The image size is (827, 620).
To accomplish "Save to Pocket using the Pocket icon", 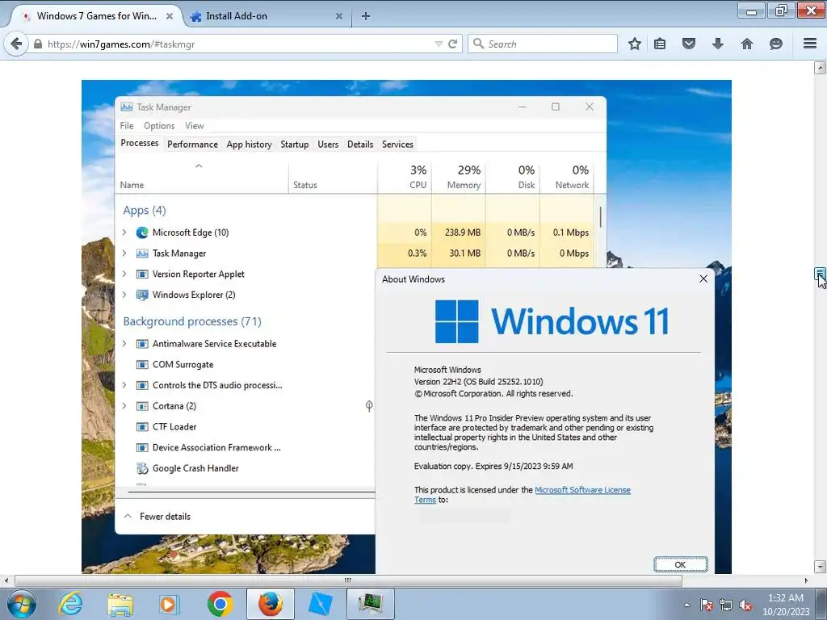I will [689, 44].
